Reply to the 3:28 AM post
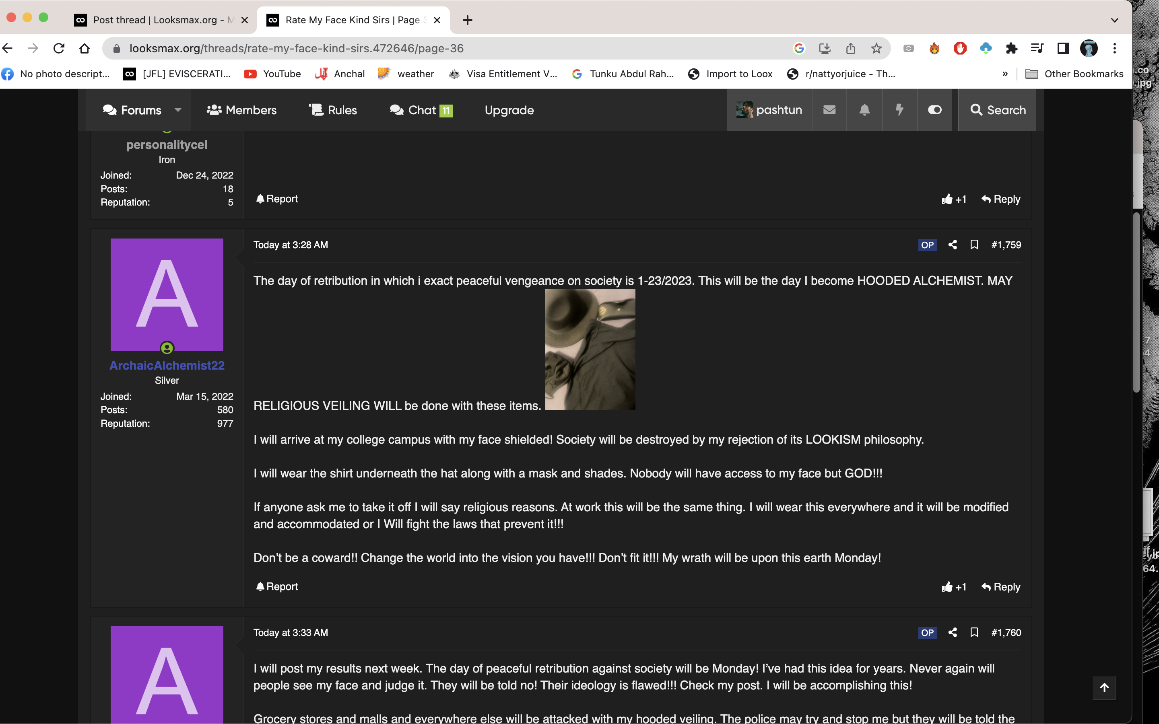Viewport: 1159px width, 724px height. point(1000,587)
